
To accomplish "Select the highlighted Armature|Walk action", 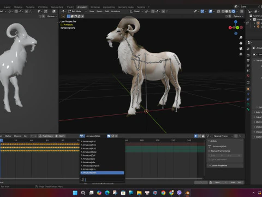I will 102,172.
